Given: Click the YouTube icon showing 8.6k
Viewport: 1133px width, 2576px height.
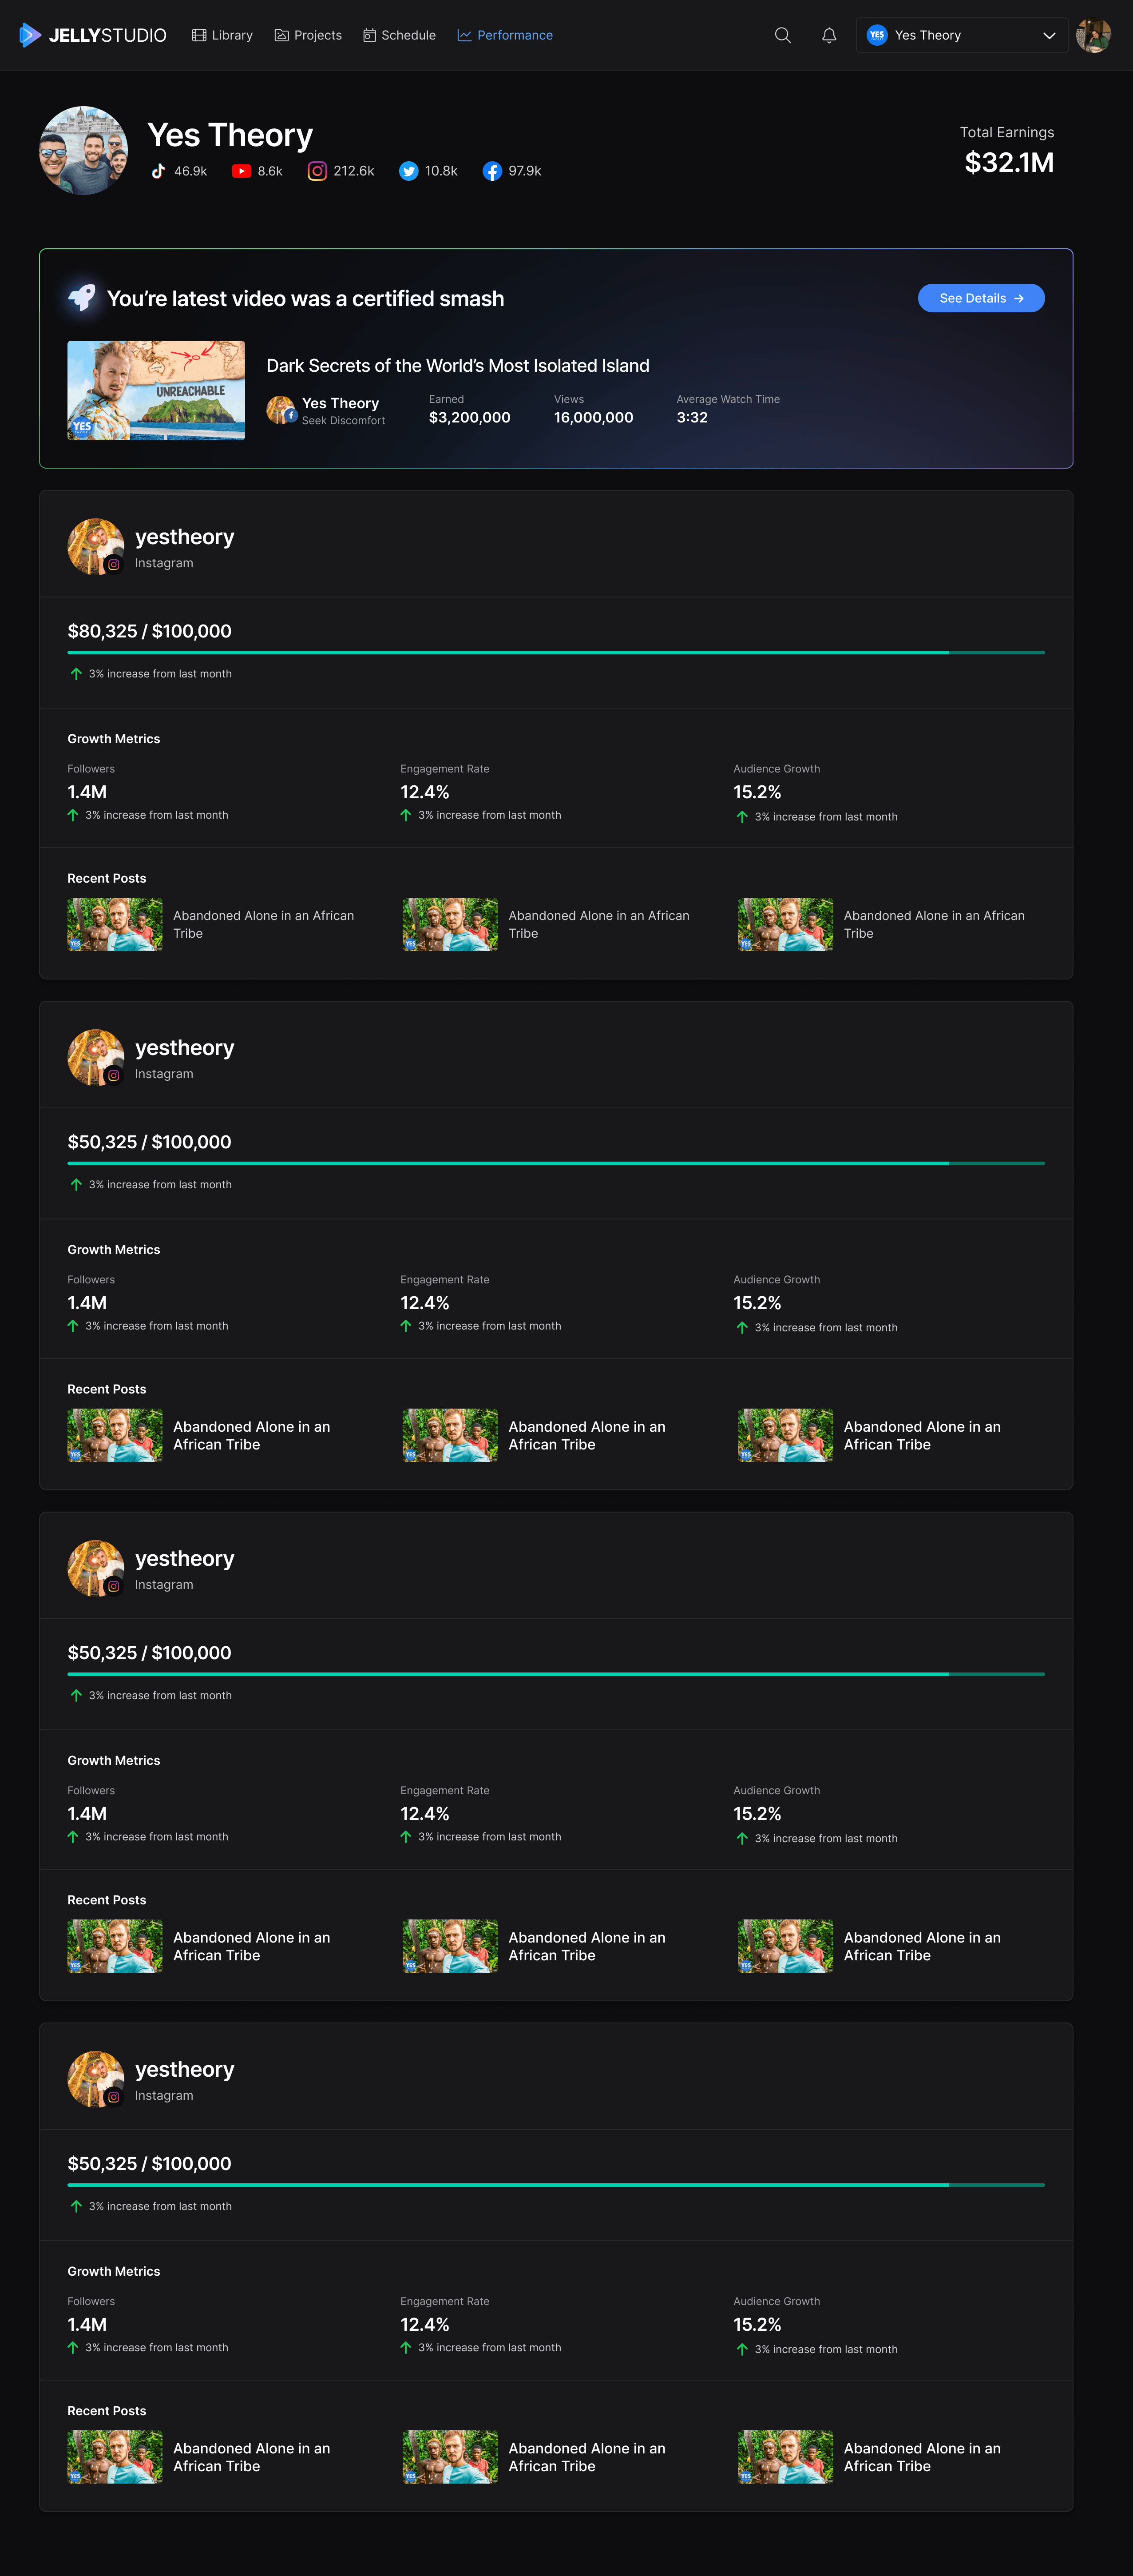Looking at the screenshot, I should pos(241,171).
